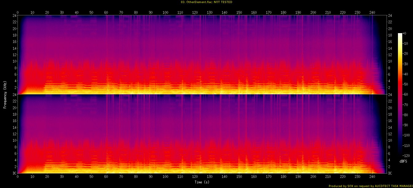
Task: Select the 200 s tick on bottom time axis
Action: pyautogui.click(x=313, y=177)
